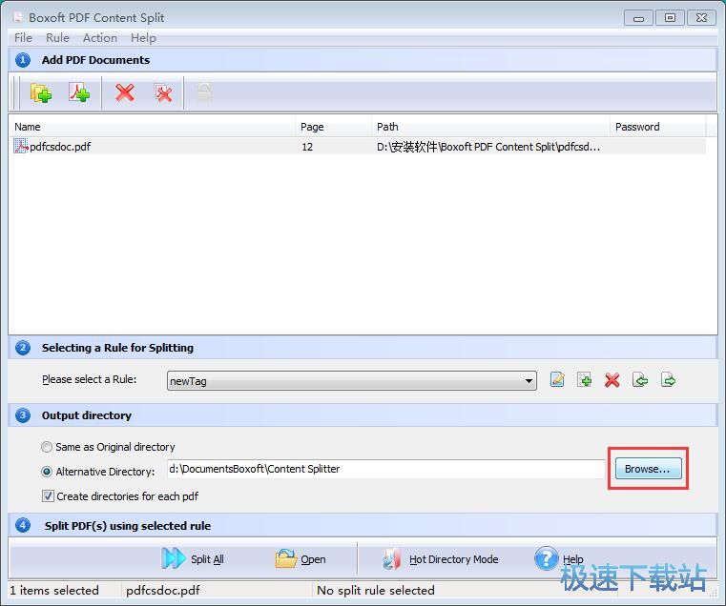The height and width of the screenshot is (606, 726).
Task: Click the Clear all PDFs icon
Action: point(163,92)
